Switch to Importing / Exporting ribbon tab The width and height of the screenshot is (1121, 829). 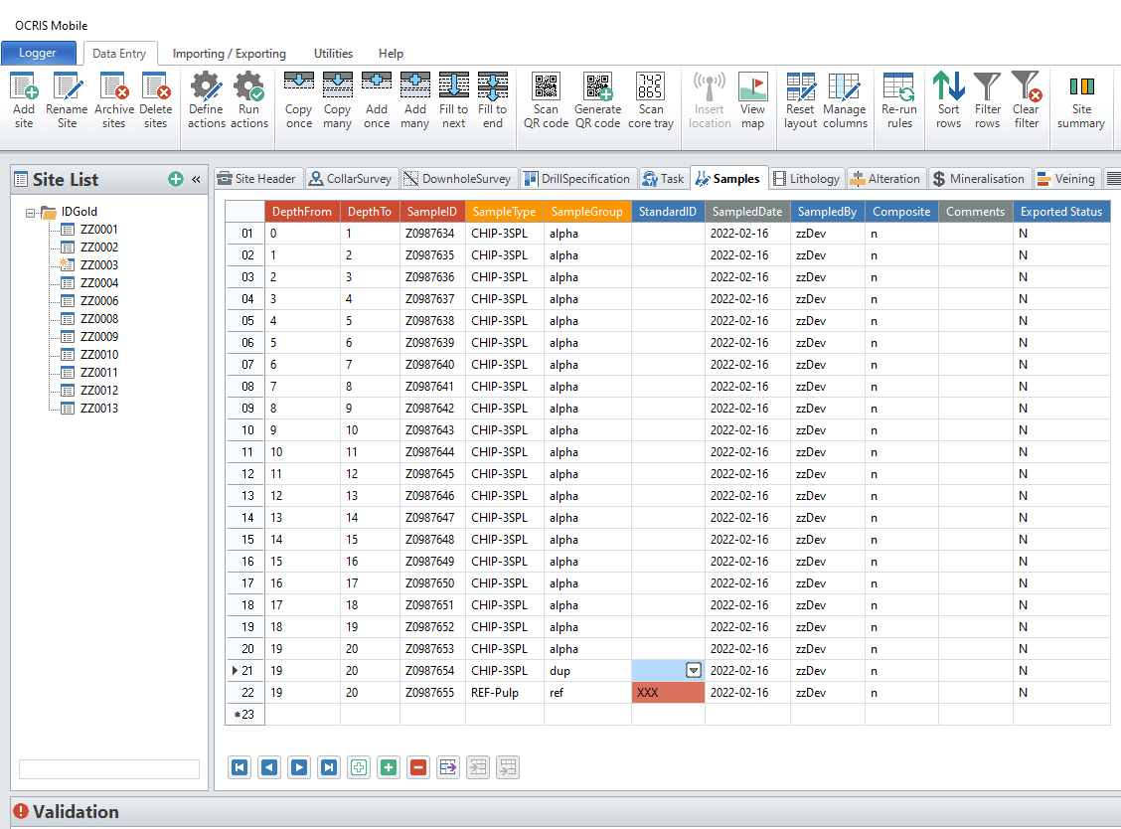[229, 54]
